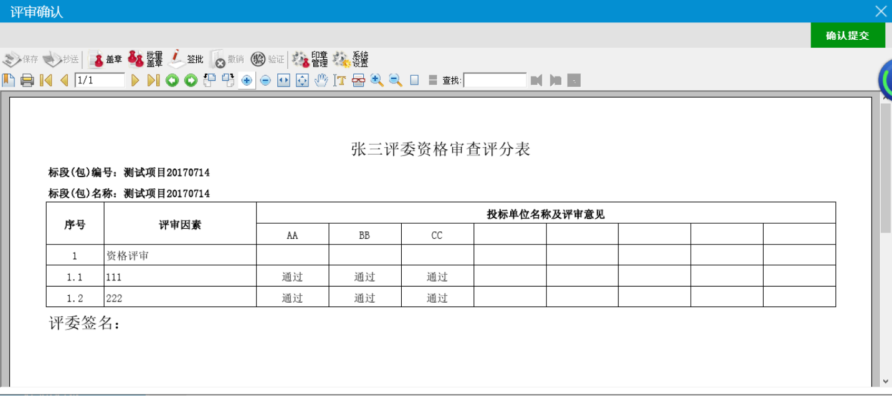
Task: Open 批量盖章 batch stamp tool
Action: [145, 60]
